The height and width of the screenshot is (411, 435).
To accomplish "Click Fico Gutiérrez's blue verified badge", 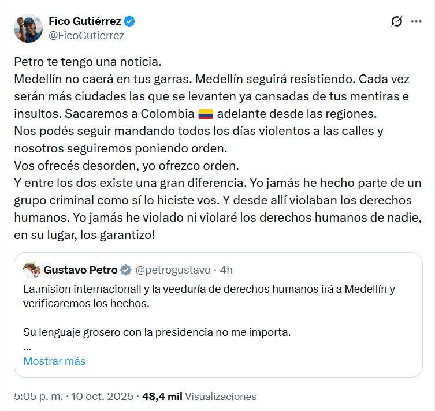I will point(131,22).
